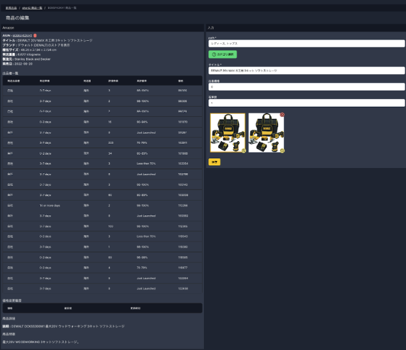This screenshot has width=406, height=350.
Task: Select the first DEWALT product thumbnail
Action: point(228,133)
